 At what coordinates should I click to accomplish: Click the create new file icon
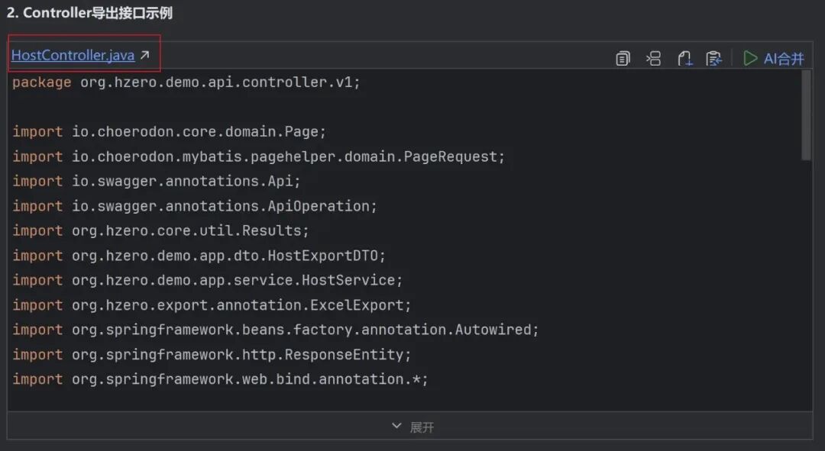pos(684,58)
